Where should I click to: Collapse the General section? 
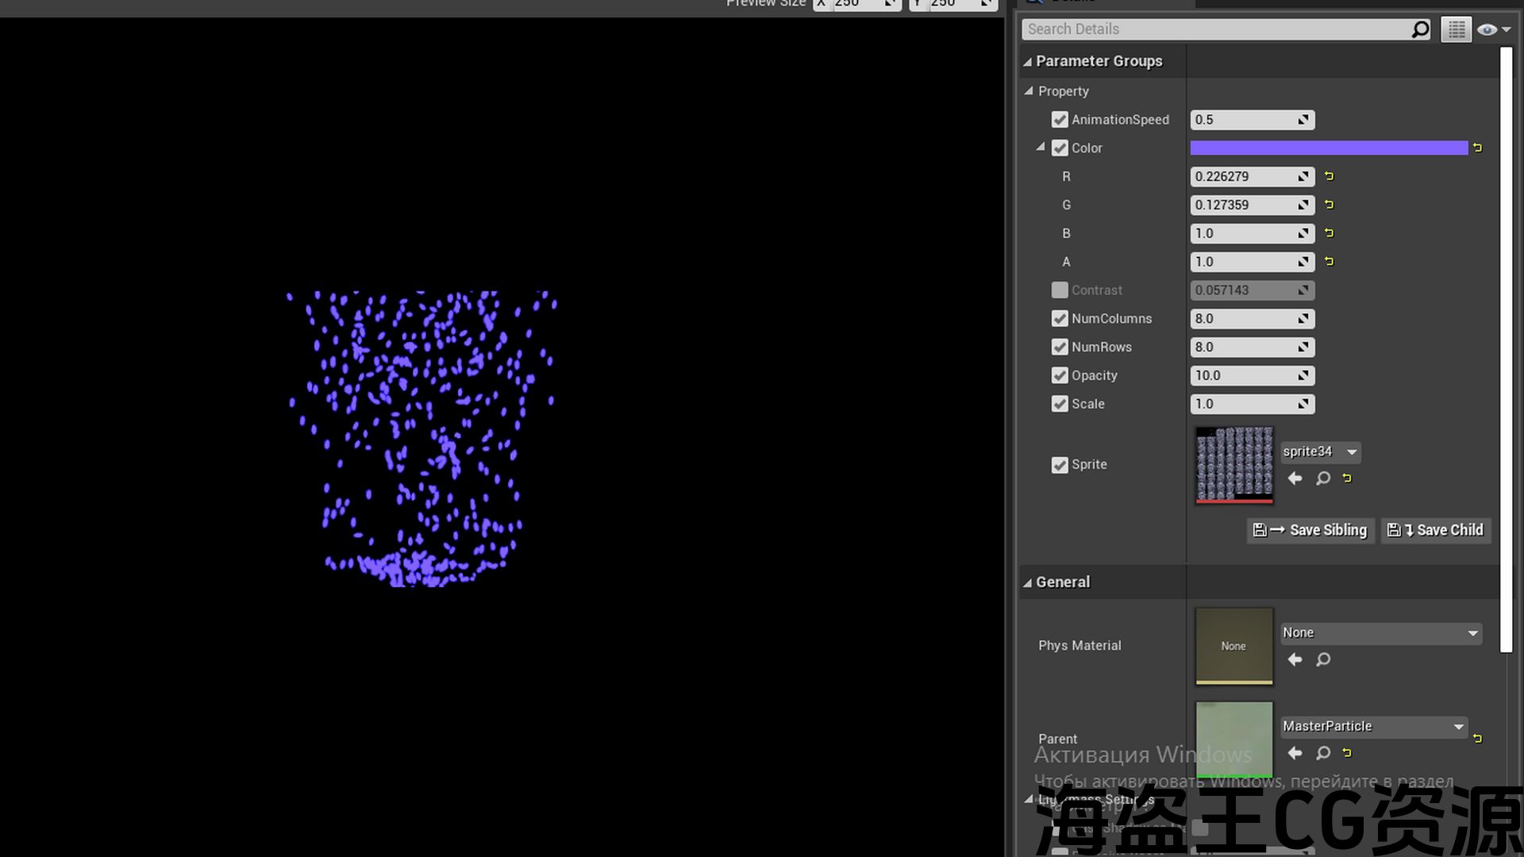[1028, 582]
